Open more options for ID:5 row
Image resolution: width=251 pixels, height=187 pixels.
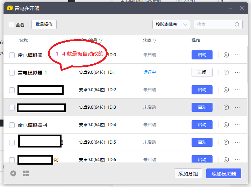[237, 142]
